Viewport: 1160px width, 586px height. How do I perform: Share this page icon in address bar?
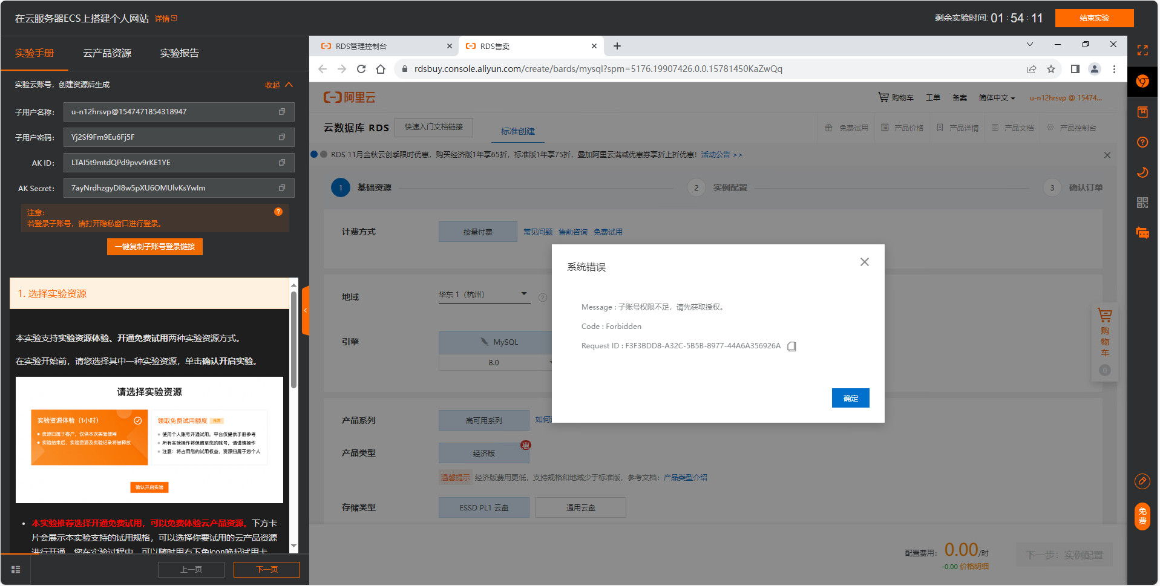tap(1032, 69)
